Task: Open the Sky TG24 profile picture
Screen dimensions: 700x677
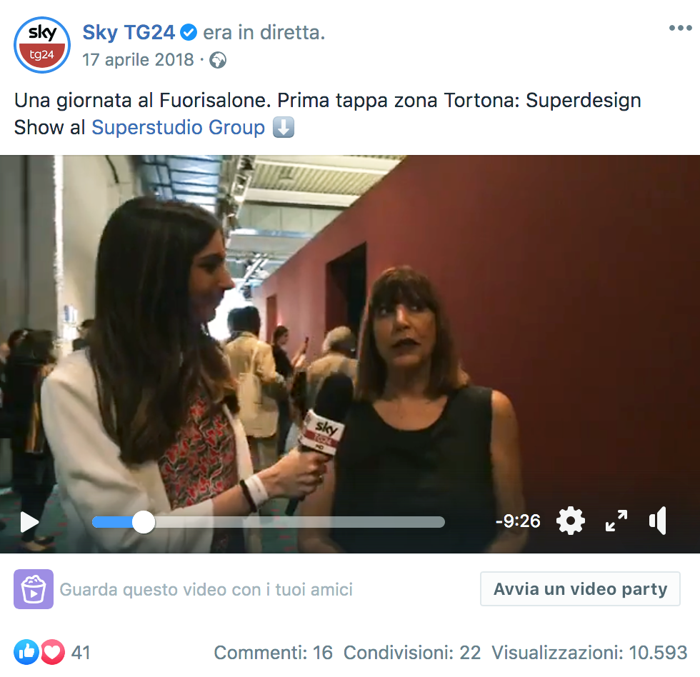Action: click(42, 44)
